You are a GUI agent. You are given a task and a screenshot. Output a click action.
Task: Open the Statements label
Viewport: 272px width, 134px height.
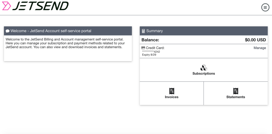coord(236,97)
